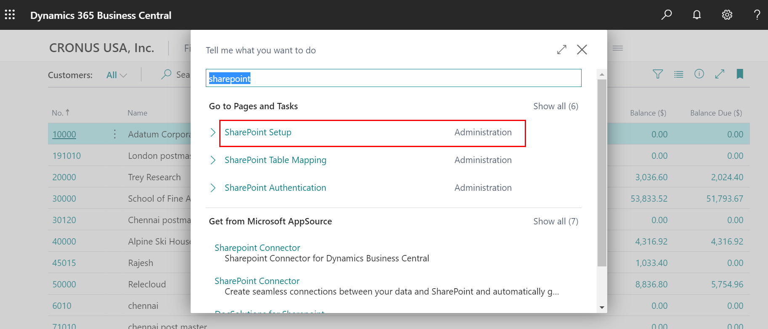Viewport: 768px width, 329px height.
Task: Open customer number 20000
Action: pos(64,177)
